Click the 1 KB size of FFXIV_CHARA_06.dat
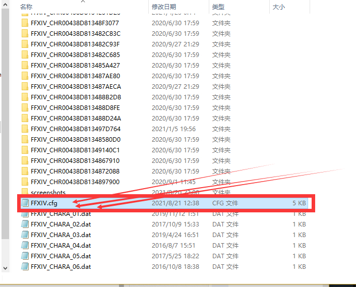Viewport: 356px width, 287px height. coord(299,266)
